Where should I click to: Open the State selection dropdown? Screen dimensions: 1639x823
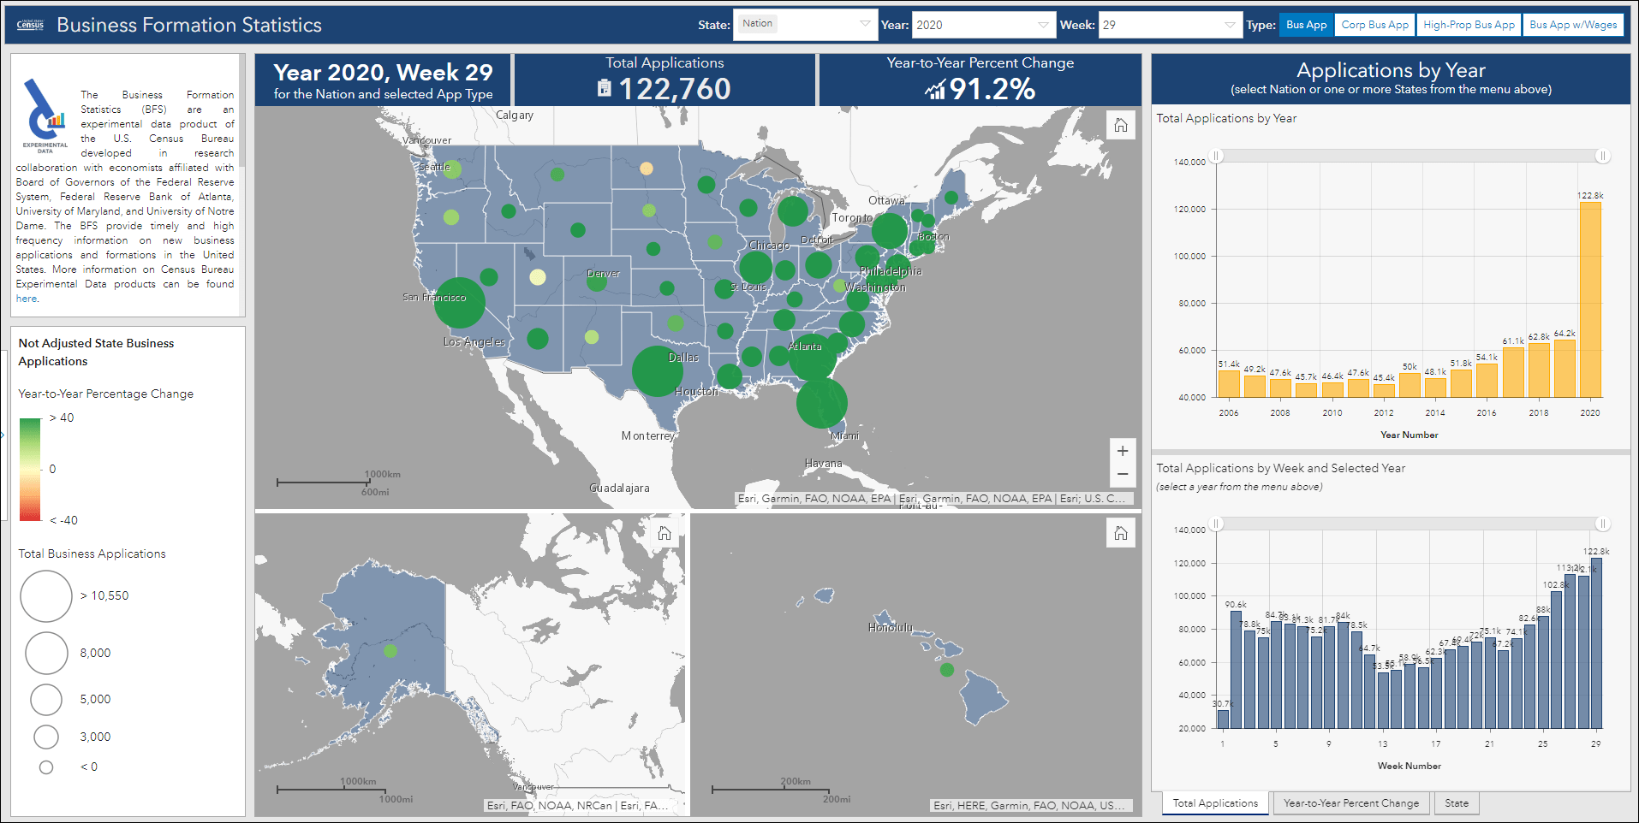tap(865, 24)
